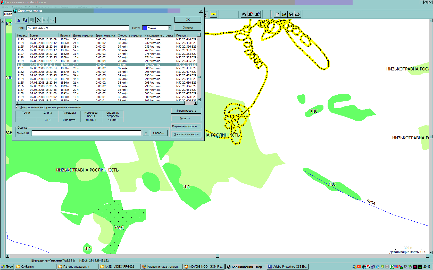Click the floppy disk Save icon
Viewport: 433px width, 270px height.
[x=291, y=14]
